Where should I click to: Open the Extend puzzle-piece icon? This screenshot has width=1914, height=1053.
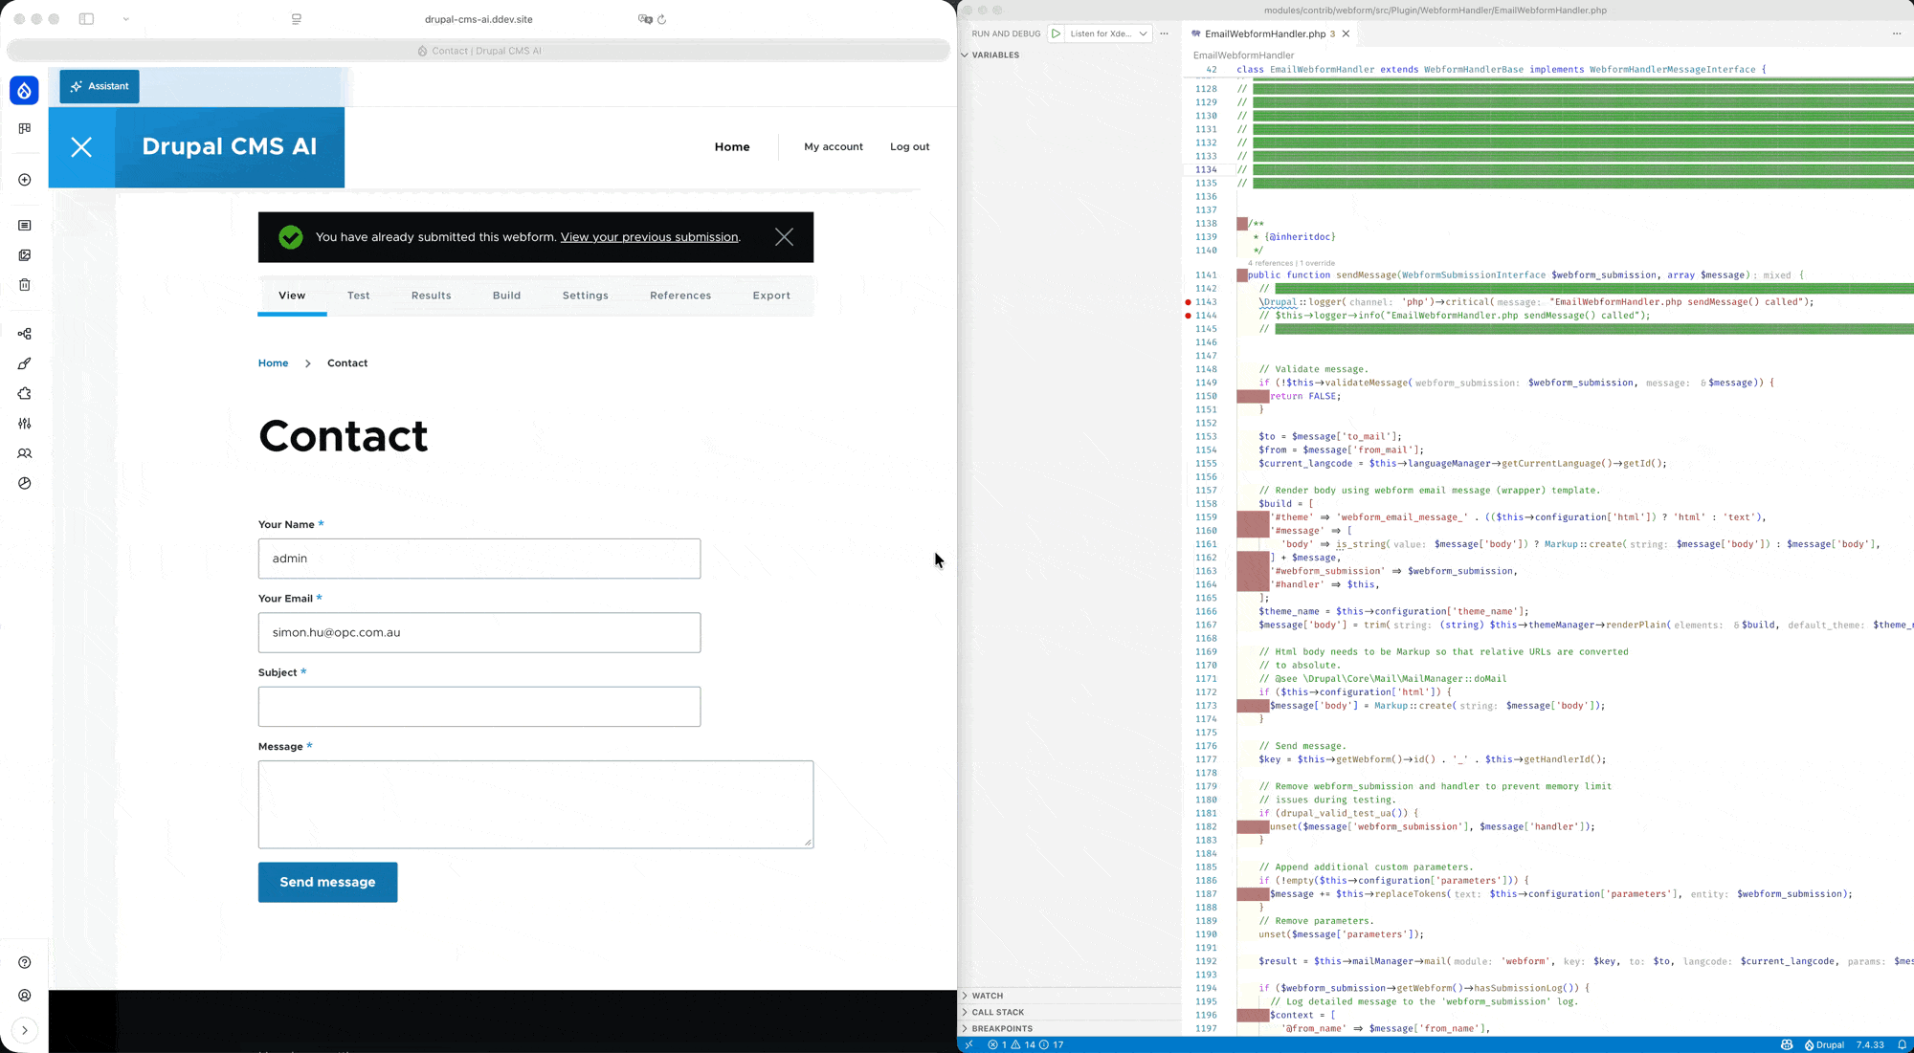24,393
